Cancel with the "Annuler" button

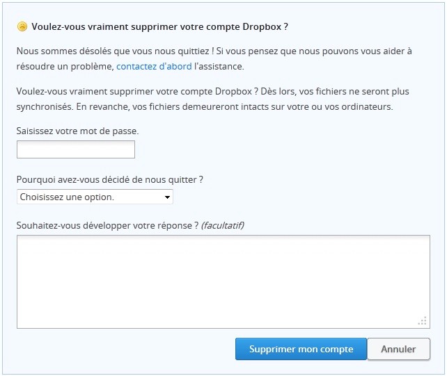(x=398, y=349)
